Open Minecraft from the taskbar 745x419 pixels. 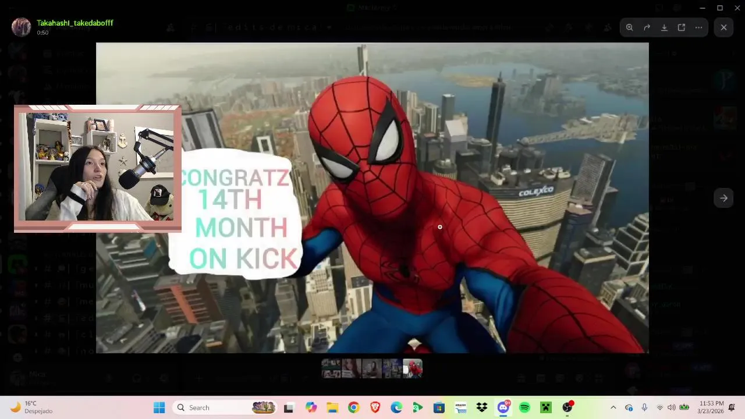point(545,407)
